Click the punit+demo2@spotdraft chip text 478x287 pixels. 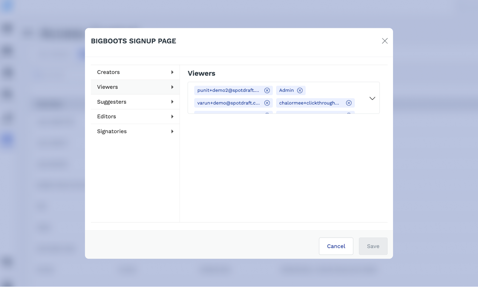click(228, 90)
